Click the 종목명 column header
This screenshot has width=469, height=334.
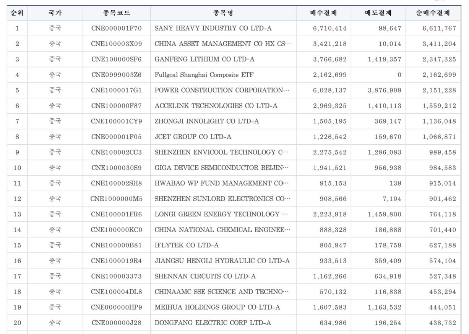223,13
